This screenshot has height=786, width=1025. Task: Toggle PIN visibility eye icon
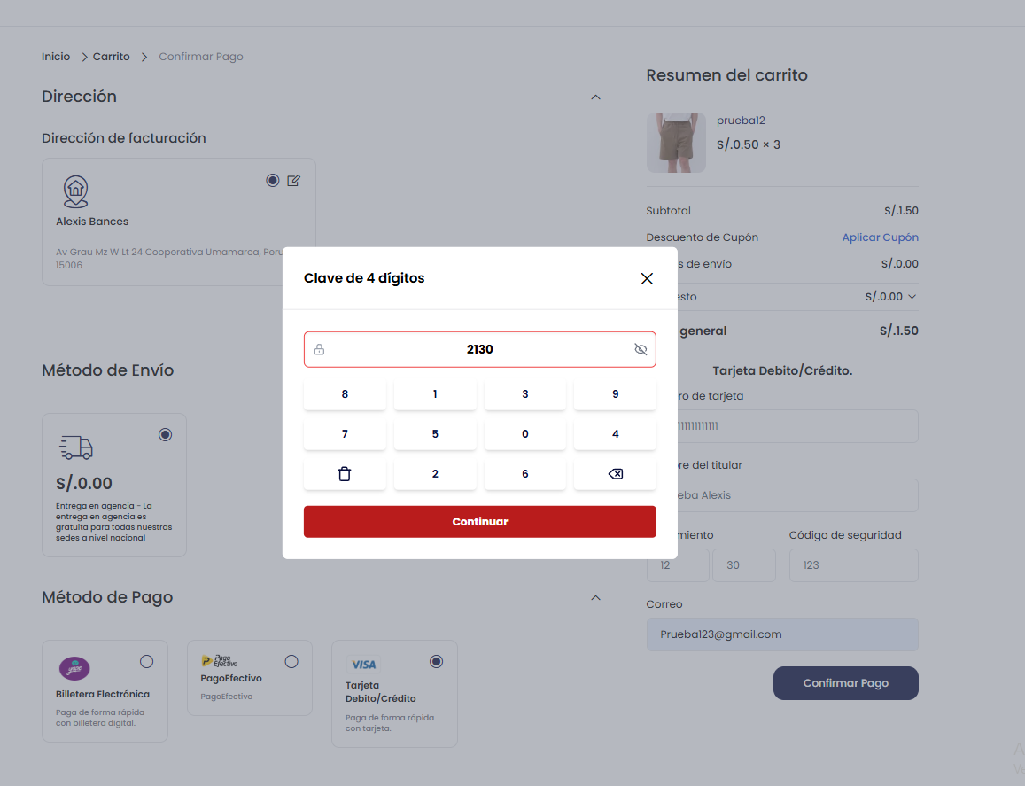pos(641,349)
